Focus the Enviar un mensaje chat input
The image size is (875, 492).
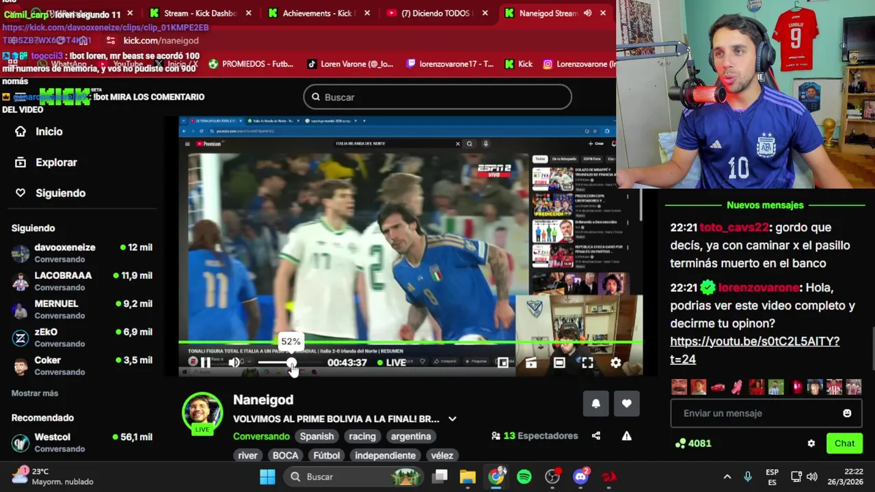pyautogui.click(x=755, y=413)
